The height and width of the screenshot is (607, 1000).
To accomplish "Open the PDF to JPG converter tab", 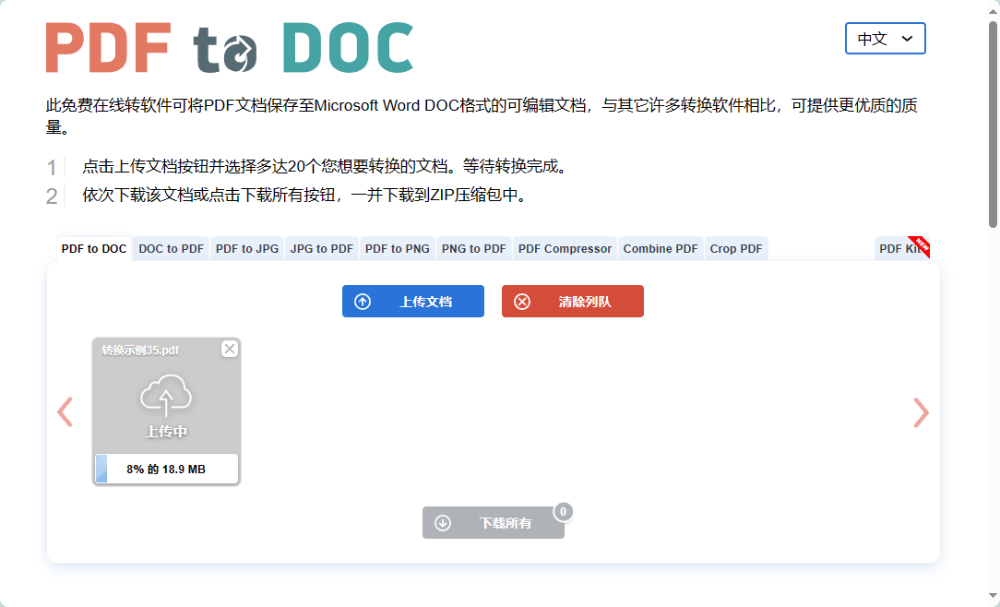I will tap(246, 248).
